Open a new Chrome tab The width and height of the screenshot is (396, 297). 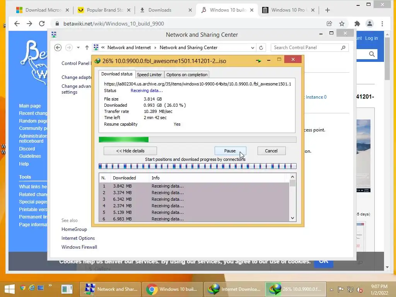coord(327,10)
